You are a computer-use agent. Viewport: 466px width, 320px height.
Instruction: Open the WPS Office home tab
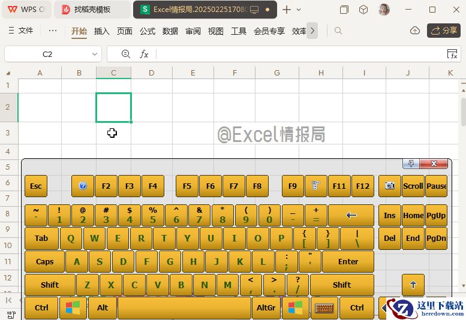[26, 10]
